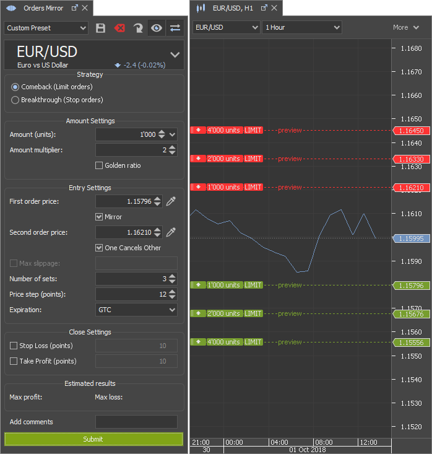Screen dimensions: 432x454
Task: Enable Take Profit (points) checkbox
Action: pos(14,361)
